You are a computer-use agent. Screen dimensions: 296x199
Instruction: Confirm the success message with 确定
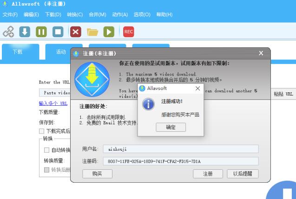(171, 127)
